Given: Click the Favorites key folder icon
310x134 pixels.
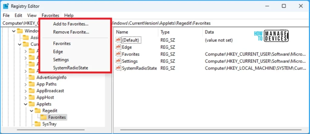Looking at the screenshot, I should click(x=44, y=117).
